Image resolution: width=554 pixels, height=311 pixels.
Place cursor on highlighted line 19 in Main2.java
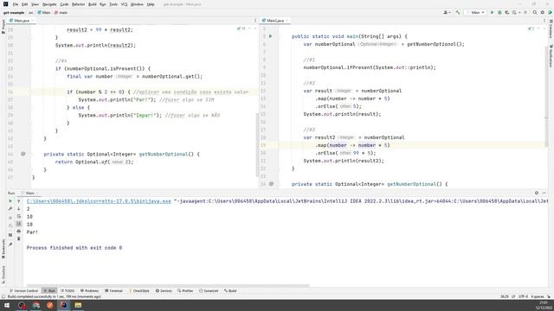[412, 145]
